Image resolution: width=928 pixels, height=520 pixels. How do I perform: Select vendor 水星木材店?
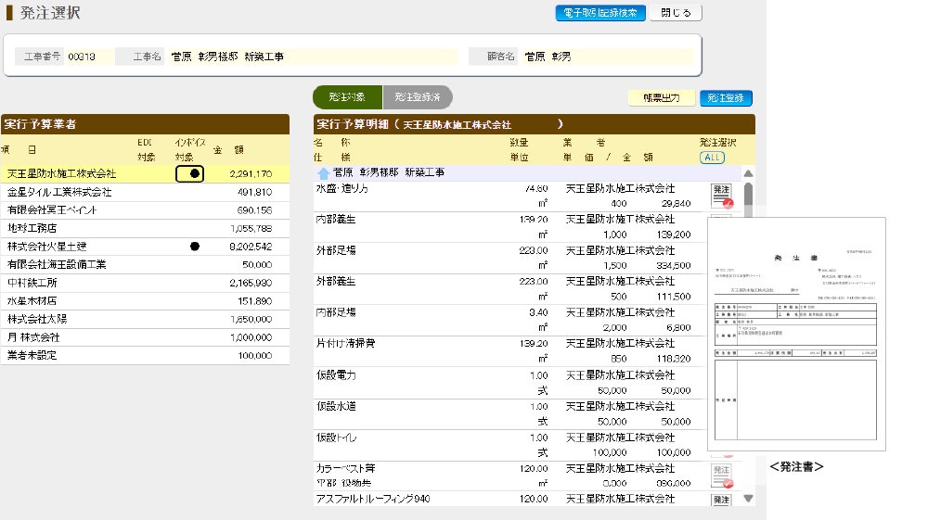click(145, 300)
